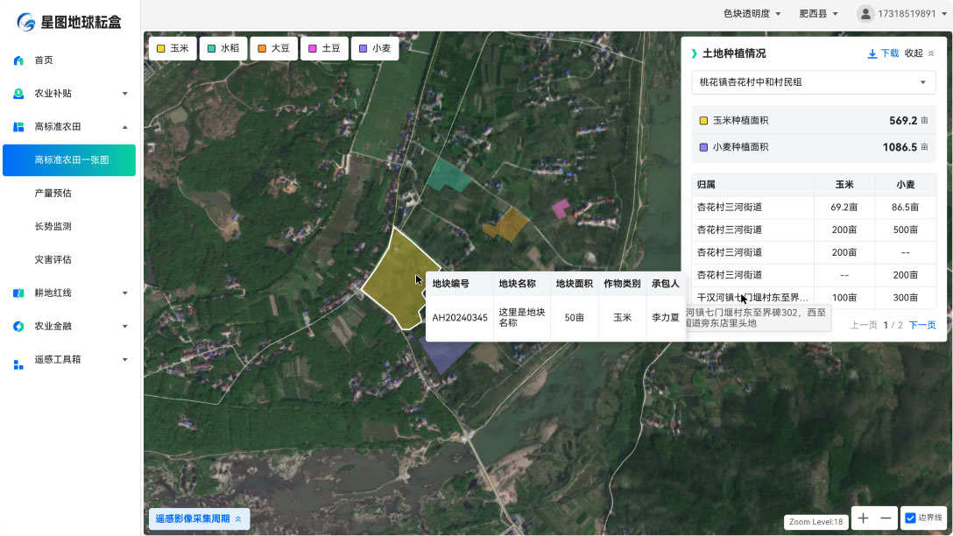Click the 569.2 corn area value
953x536 pixels.
click(x=902, y=120)
